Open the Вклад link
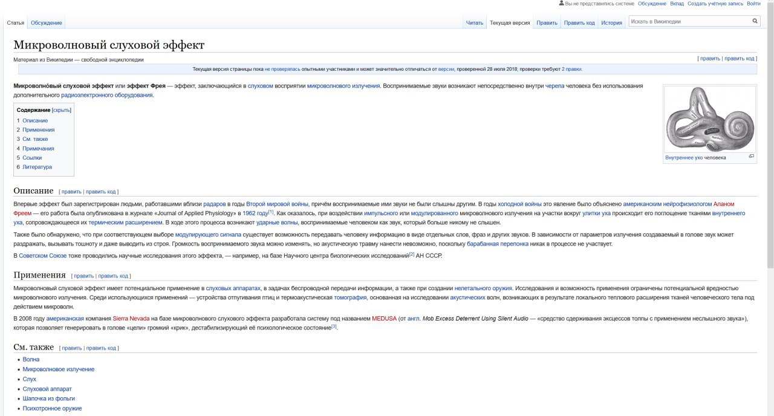774x416 pixels. pyautogui.click(x=677, y=4)
